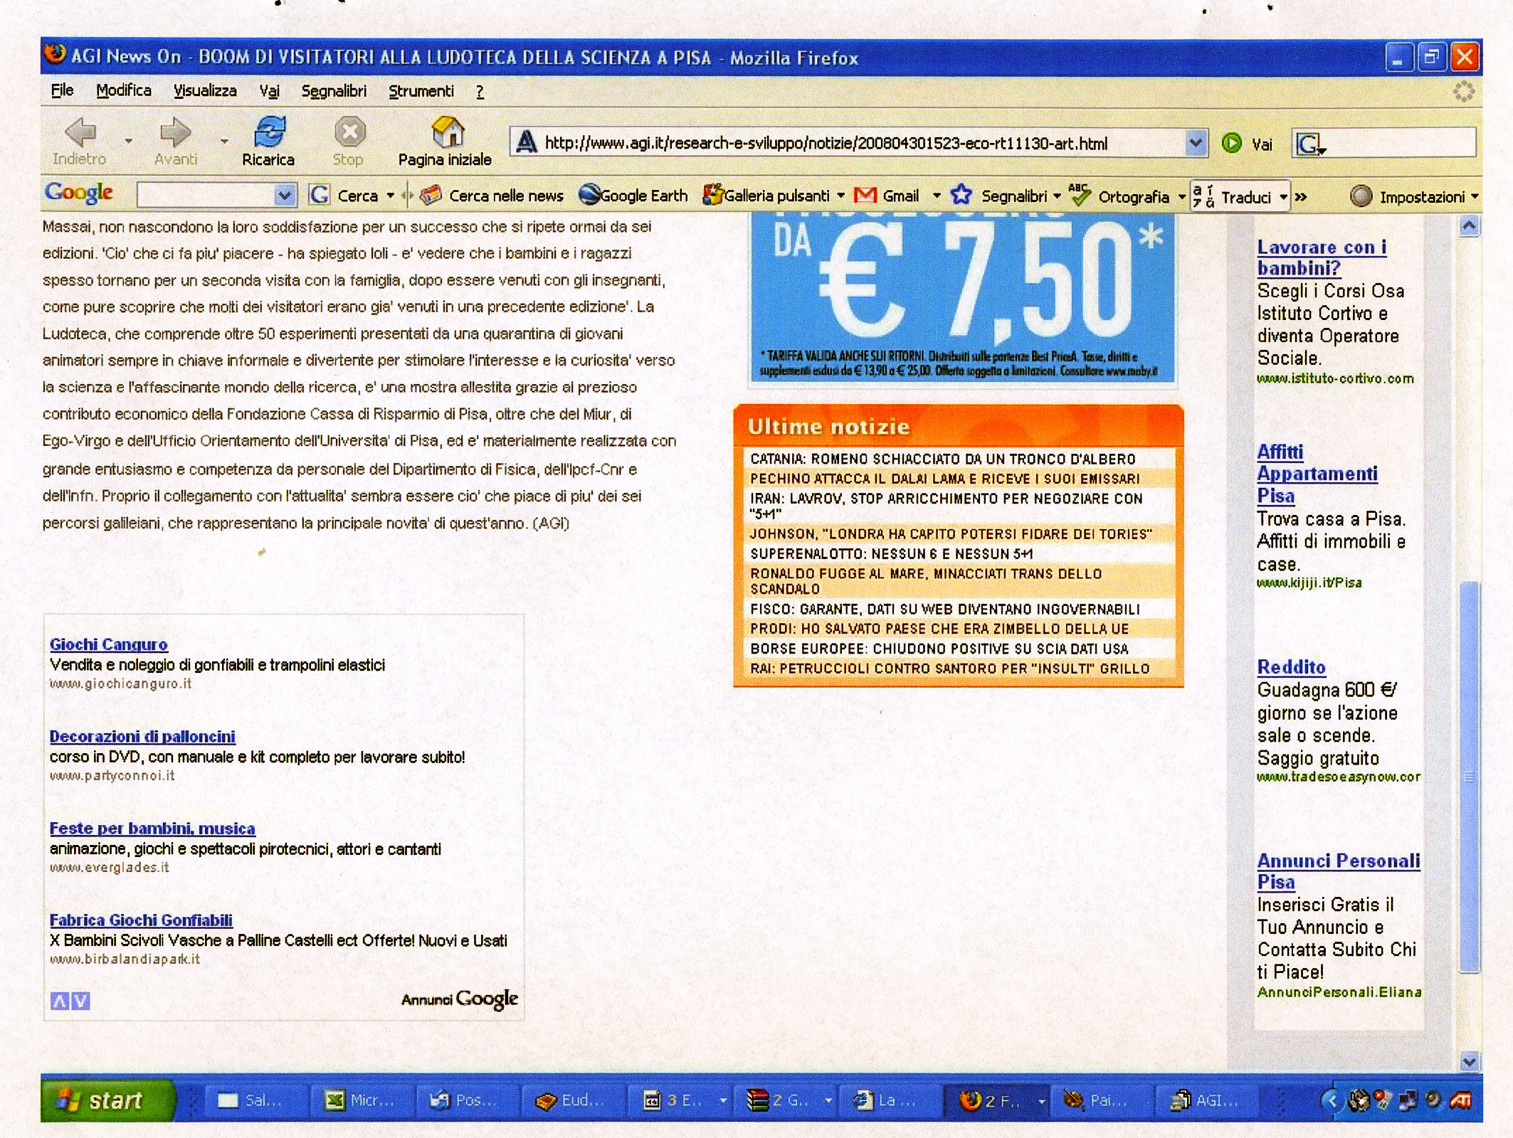Image resolution: width=1513 pixels, height=1138 pixels.
Task: Open the Strumenti menu
Action: click(x=421, y=91)
